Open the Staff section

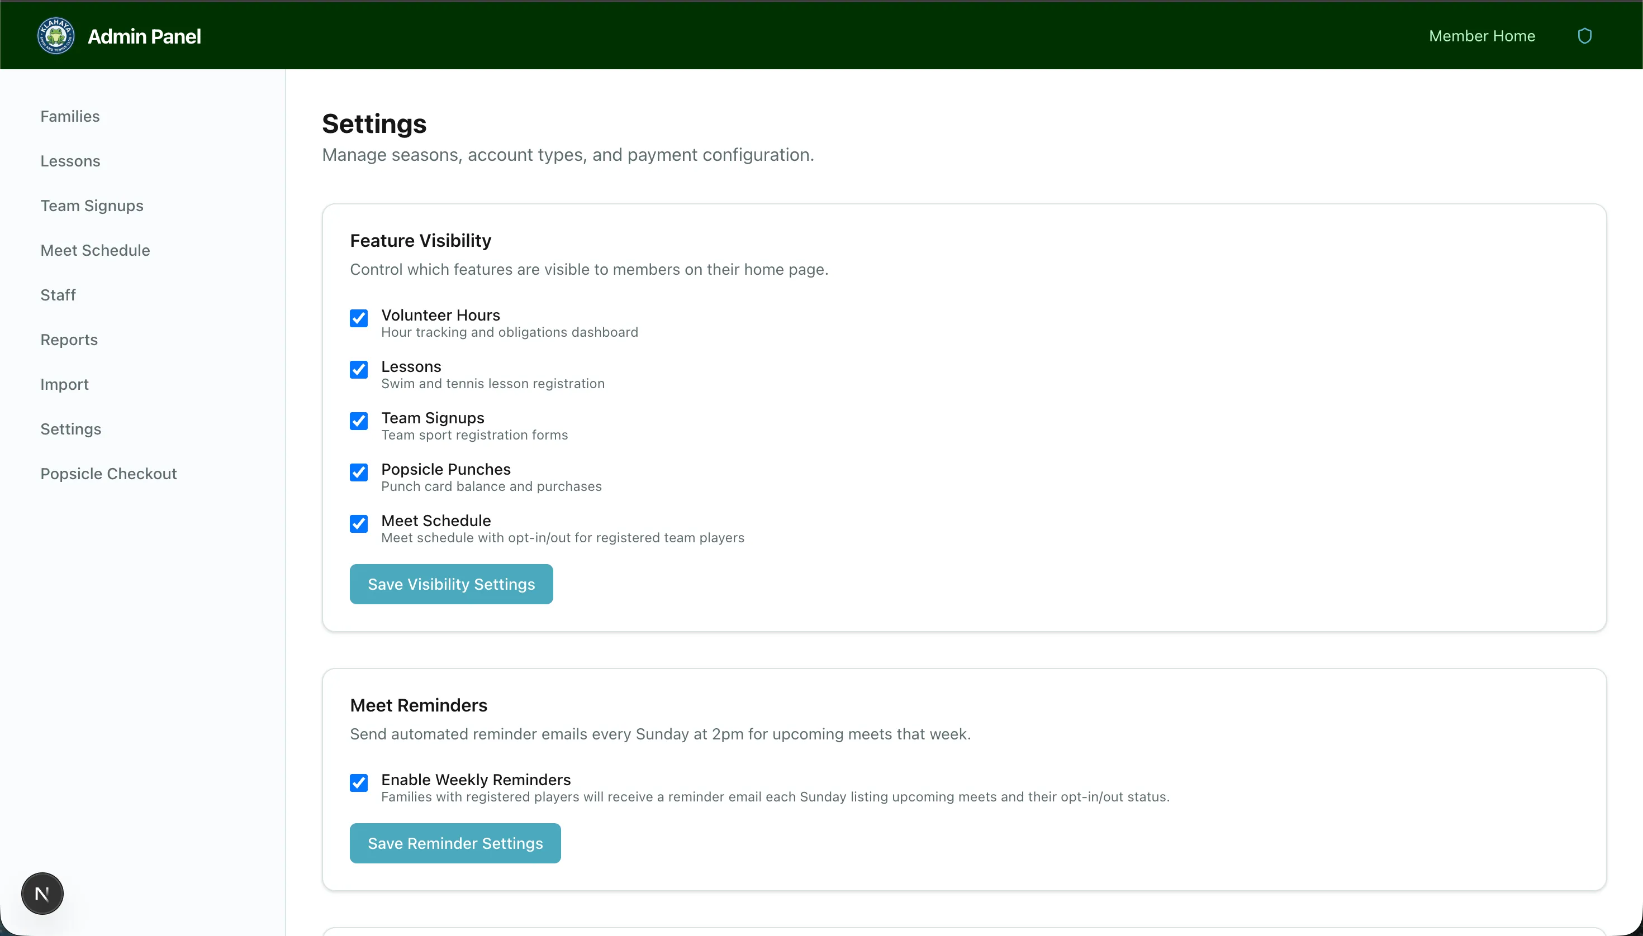pyautogui.click(x=58, y=294)
